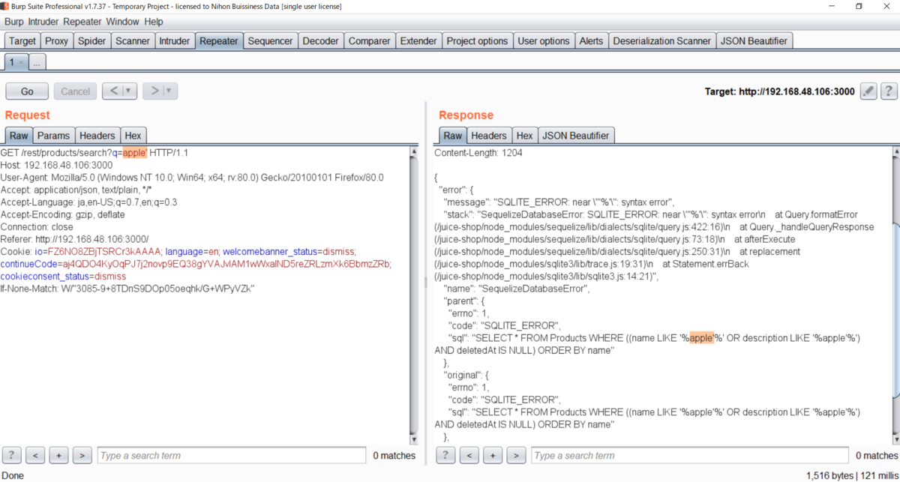900x482 pixels.
Task: Open the history back dropdown arrow
Action: pyautogui.click(x=129, y=91)
